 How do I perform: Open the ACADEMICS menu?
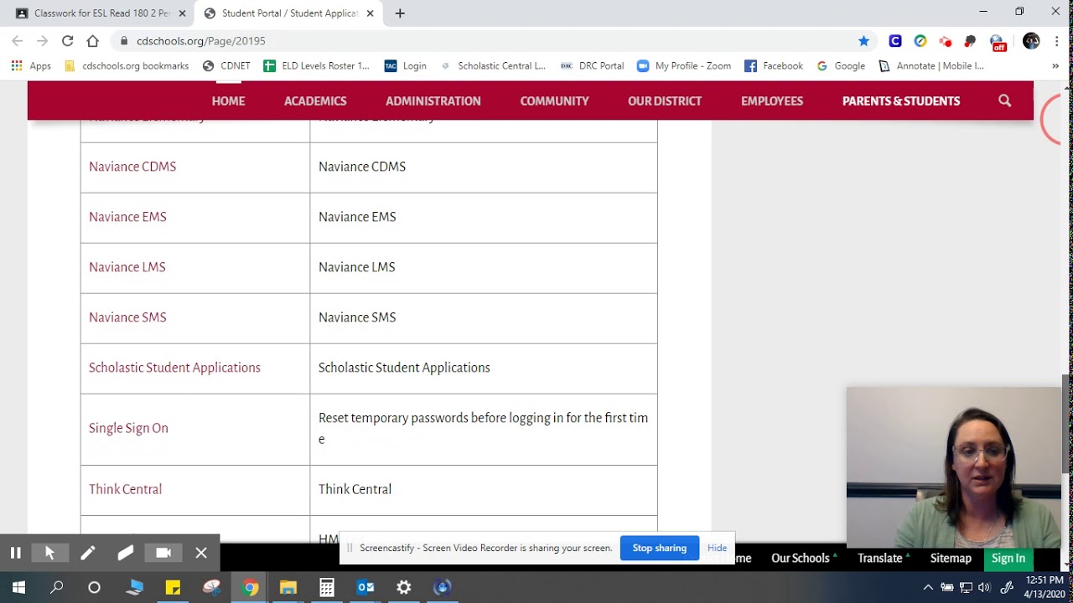coord(315,100)
